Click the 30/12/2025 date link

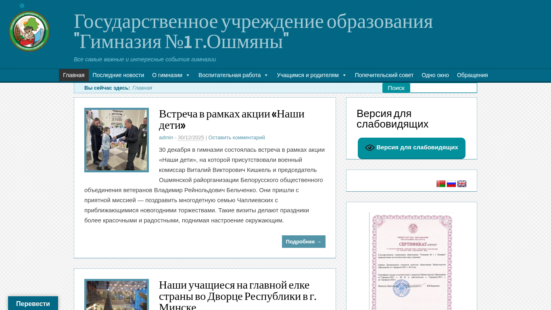(191, 138)
